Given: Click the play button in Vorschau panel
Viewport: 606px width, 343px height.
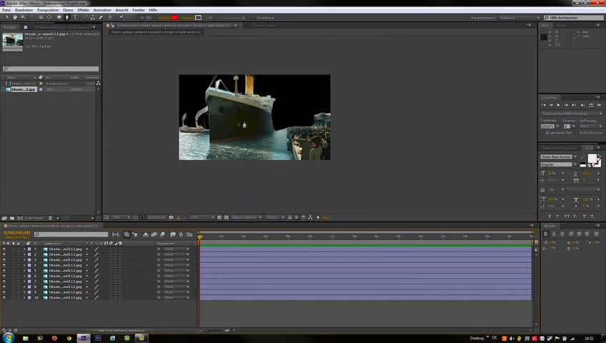Looking at the screenshot, I should (x=559, y=105).
